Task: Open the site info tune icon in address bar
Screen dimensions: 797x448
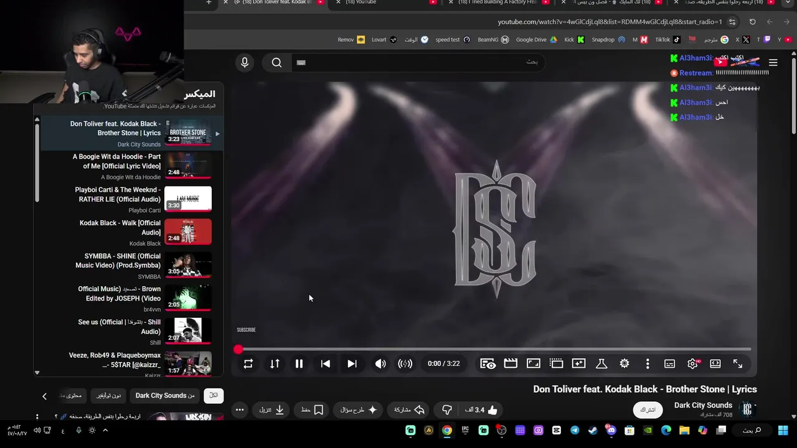Action: [732, 22]
